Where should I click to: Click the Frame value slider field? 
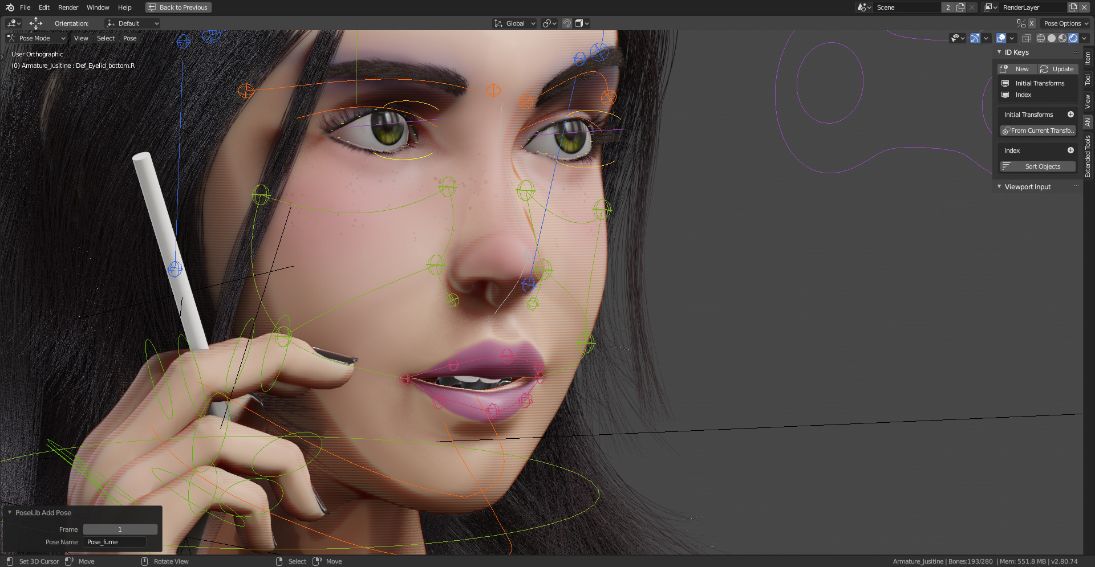(x=120, y=529)
